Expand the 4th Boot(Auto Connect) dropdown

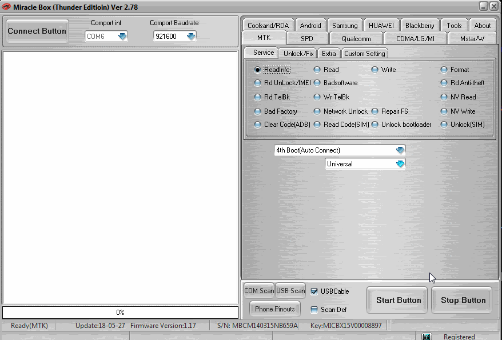(400, 150)
